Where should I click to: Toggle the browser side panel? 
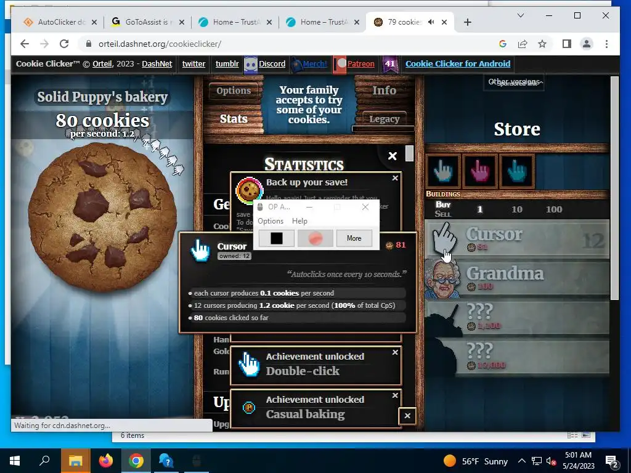pyautogui.click(x=567, y=44)
